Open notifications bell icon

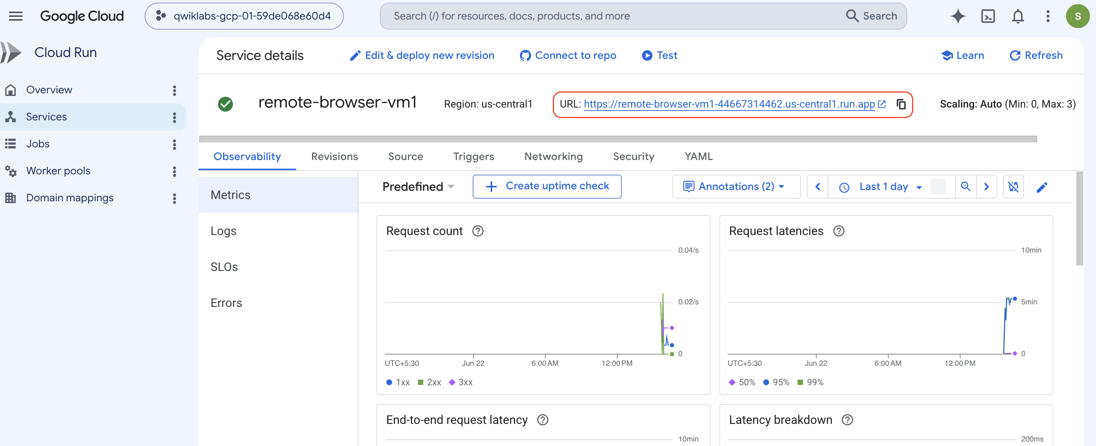(1017, 16)
